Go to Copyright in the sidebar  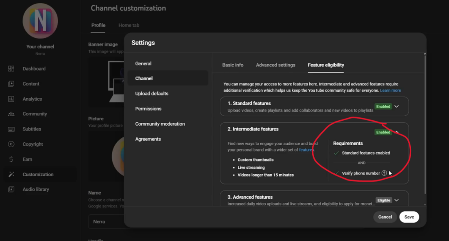[x=33, y=144]
